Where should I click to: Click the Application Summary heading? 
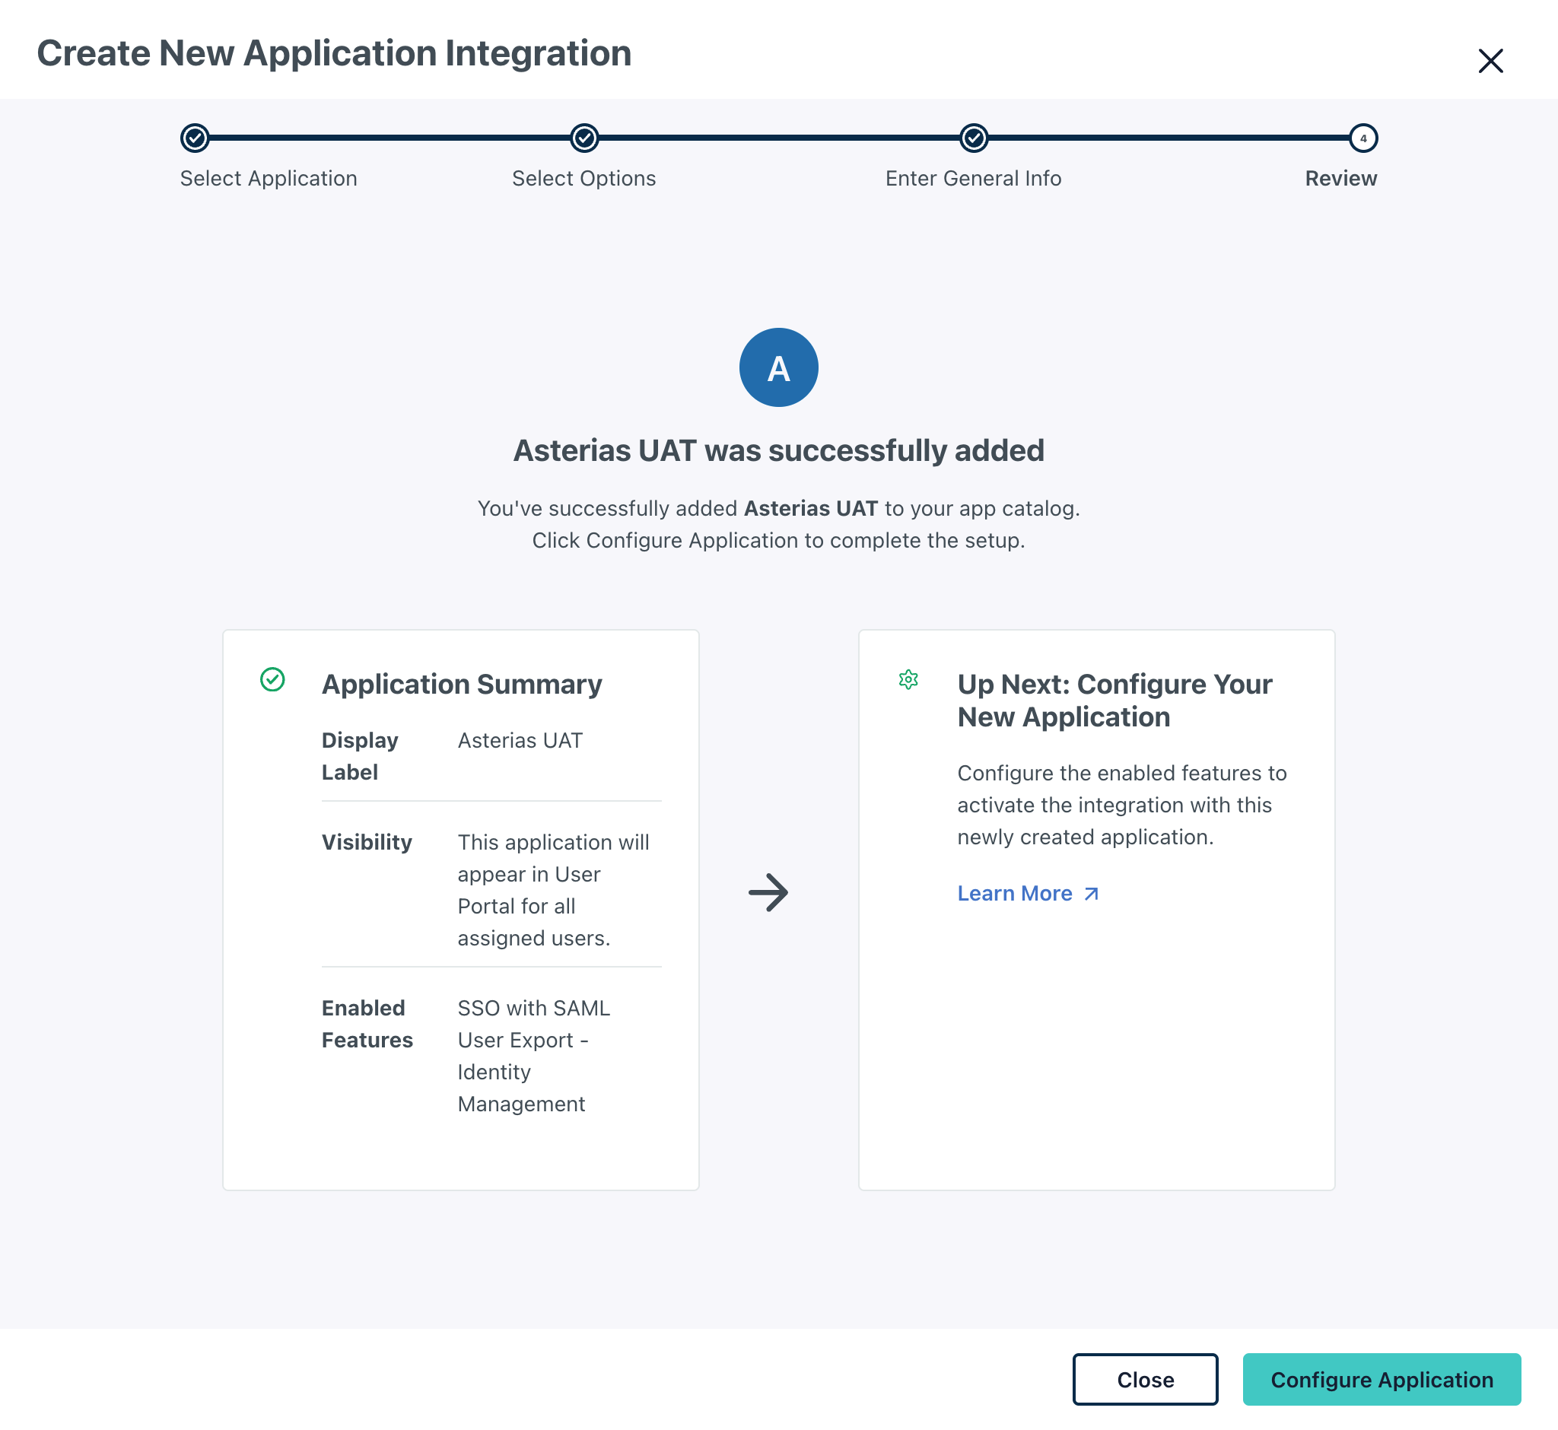(461, 684)
